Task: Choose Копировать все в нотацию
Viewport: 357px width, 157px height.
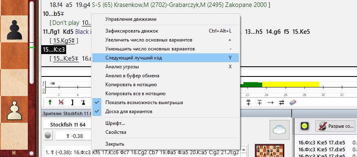Action: point(165,94)
